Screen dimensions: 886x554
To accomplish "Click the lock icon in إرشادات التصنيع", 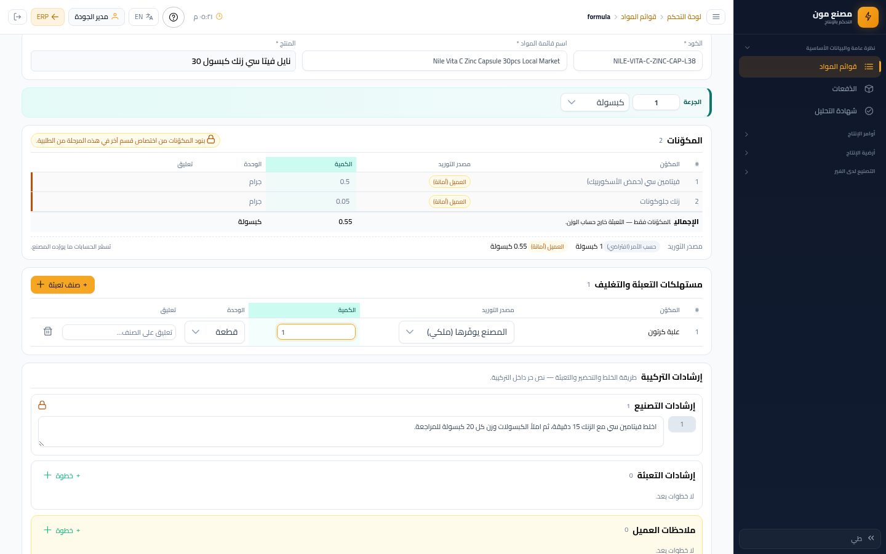I will click(x=42, y=405).
